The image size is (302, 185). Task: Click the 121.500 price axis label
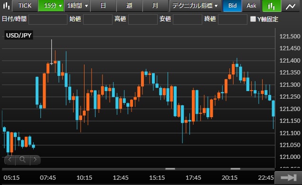click(290, 37)
